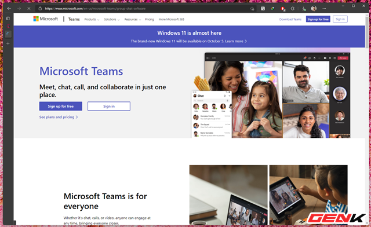371x227 pixels.
Task: Expand the Resources dropdown menu
Action: click(133, 19)
